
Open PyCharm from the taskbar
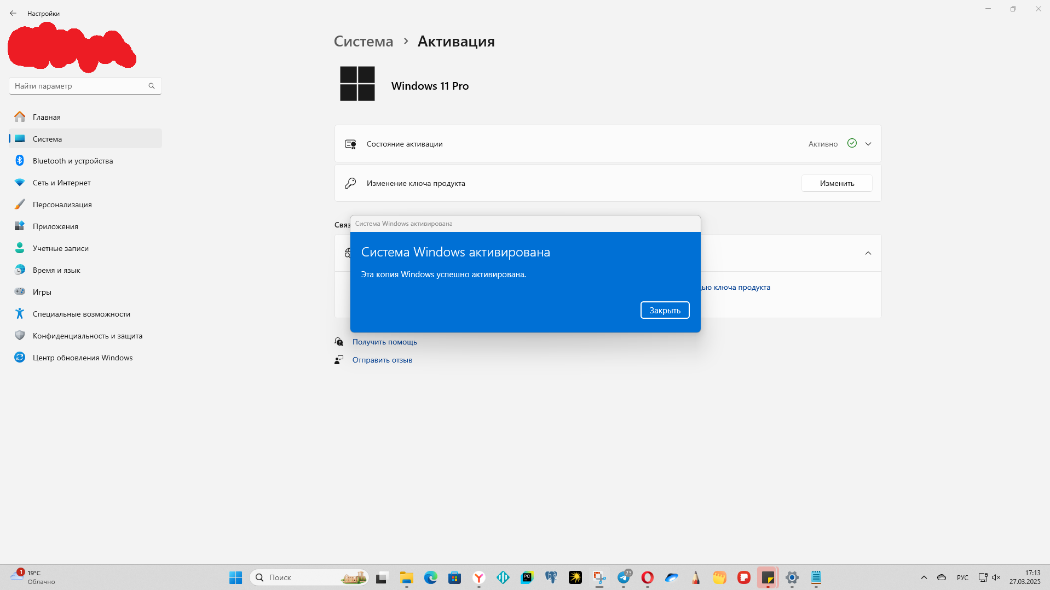527,577
